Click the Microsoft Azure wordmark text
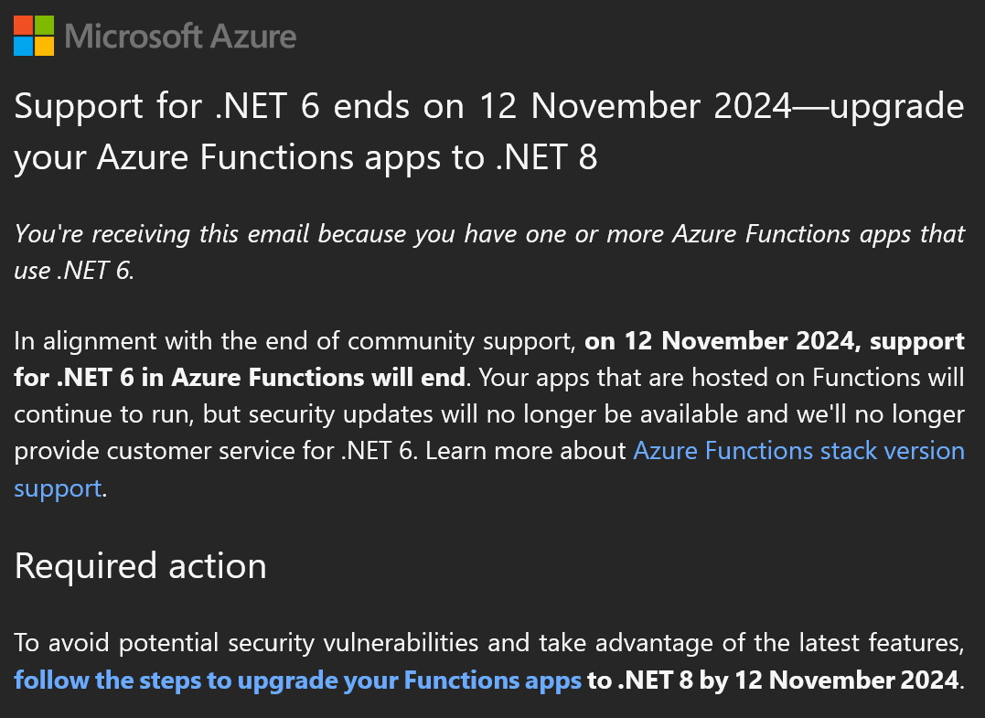985x718 pixels. pos(180,37)
